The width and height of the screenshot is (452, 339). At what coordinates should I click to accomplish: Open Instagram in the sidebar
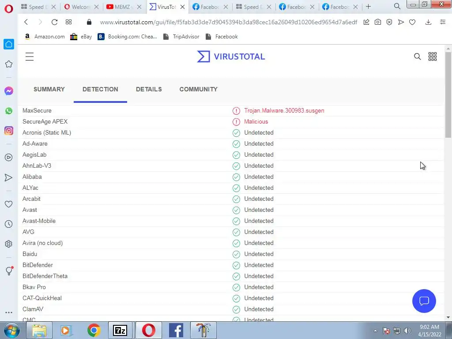pyautogui.click(x=9, y=131)
